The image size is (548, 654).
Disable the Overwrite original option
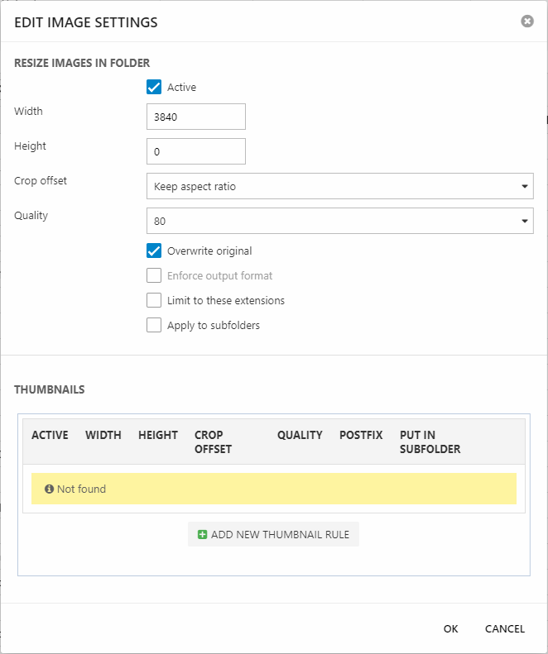point(154,251)
